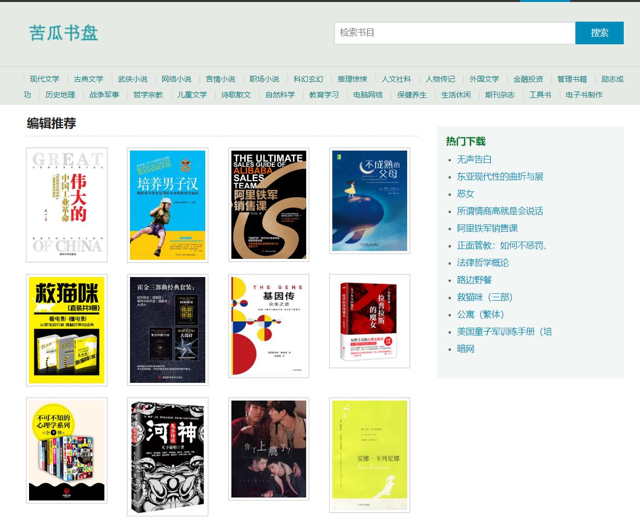Viewport: 640px width, 529px height.
Task: Click 美国童子军训练手册 link
Action: coord(505,332)
